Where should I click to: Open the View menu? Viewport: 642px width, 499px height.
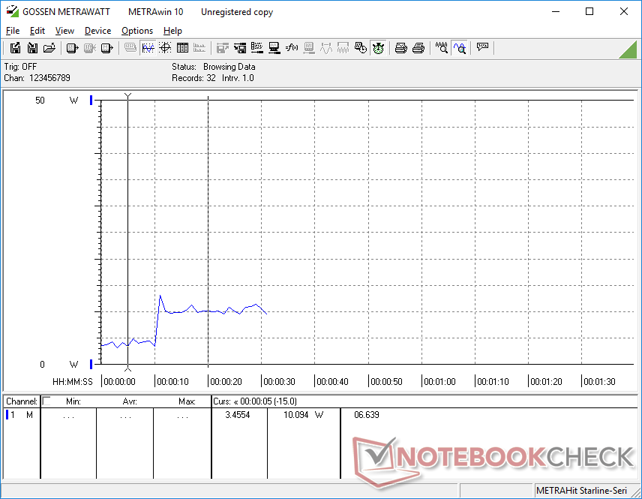coord(64,31)
